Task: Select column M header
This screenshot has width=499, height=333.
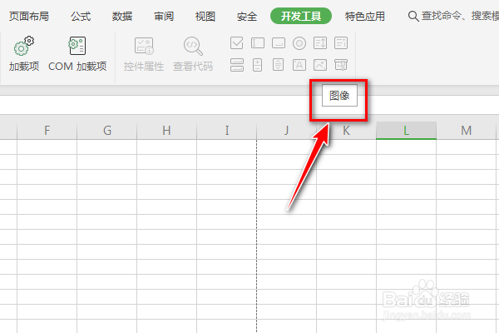Action: (467, 131)
